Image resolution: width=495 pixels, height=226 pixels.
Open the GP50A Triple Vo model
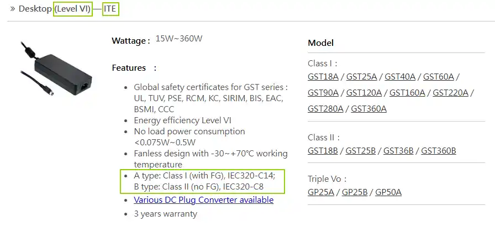[388, 192]
